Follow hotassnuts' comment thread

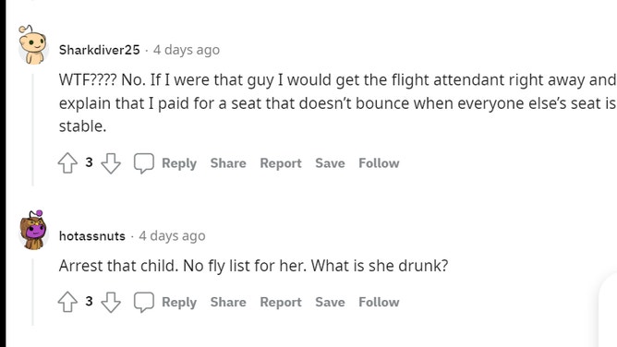click(379, 302)
